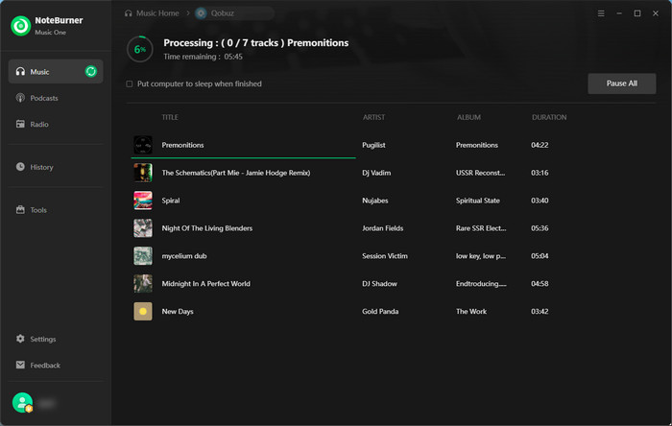The width and height of the screenshot is (672, 426).
Task: Click artist Gold Panda
Action: click(380, 311)
